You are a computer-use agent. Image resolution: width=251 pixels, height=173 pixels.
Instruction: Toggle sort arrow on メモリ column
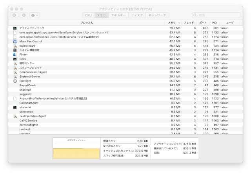point(179,23)
